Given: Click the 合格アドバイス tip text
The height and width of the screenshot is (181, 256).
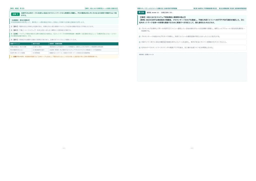Looking at the screenshot, I should [x=55, y=57].
